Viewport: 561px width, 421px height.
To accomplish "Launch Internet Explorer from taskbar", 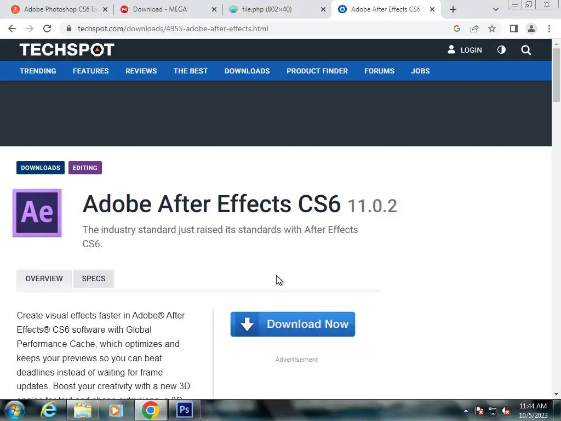I will click(x=49, y=410).
